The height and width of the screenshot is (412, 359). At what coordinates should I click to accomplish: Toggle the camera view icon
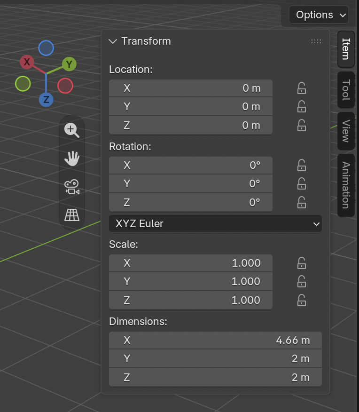click(71, 187)
